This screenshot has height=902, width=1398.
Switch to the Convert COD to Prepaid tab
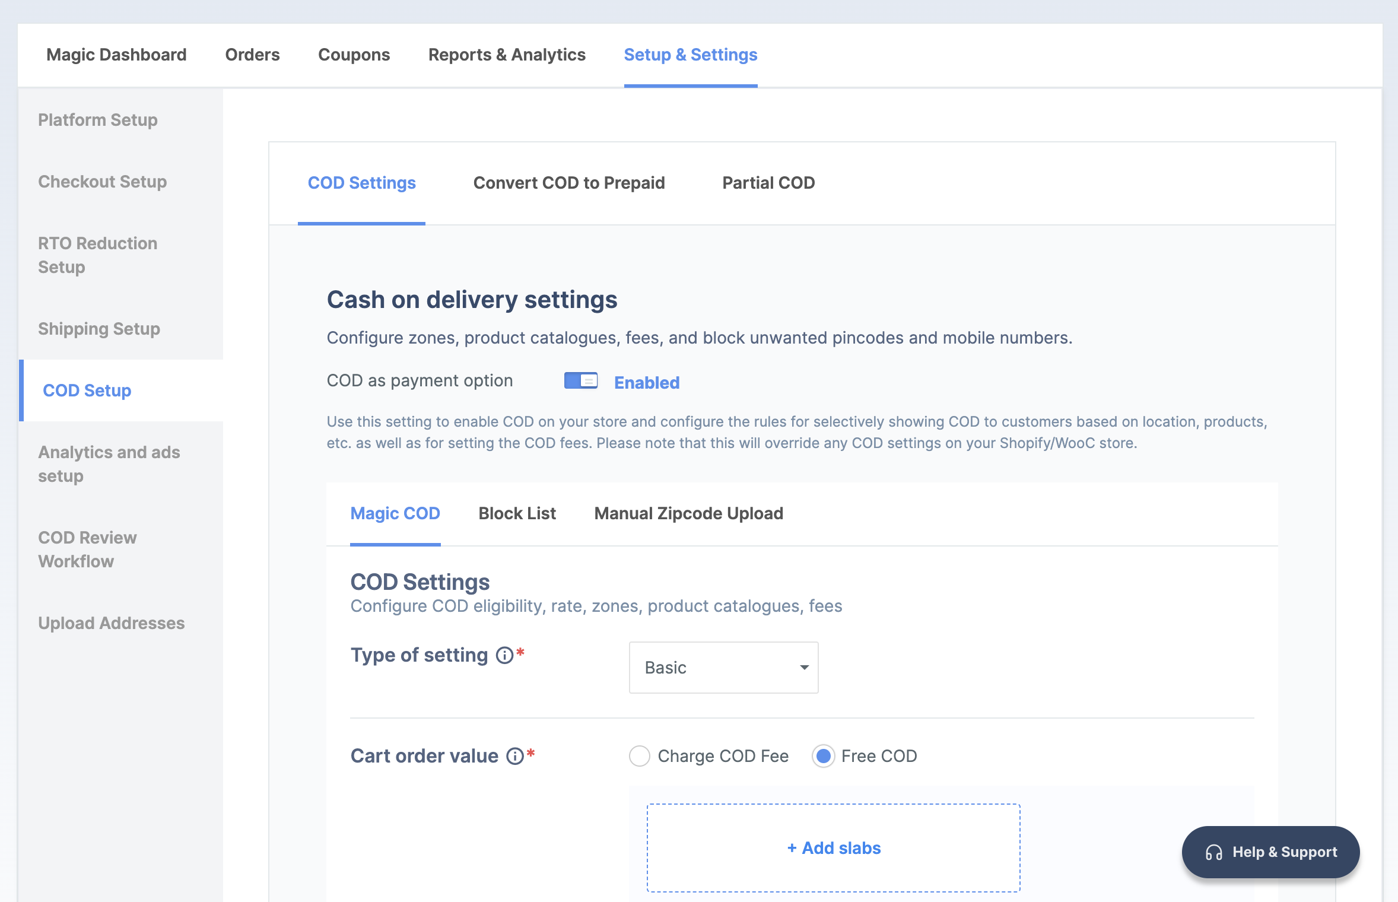click(568, 182)
